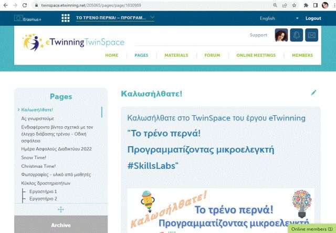
Task: Open the Online members panel
Action: point(312,229)
